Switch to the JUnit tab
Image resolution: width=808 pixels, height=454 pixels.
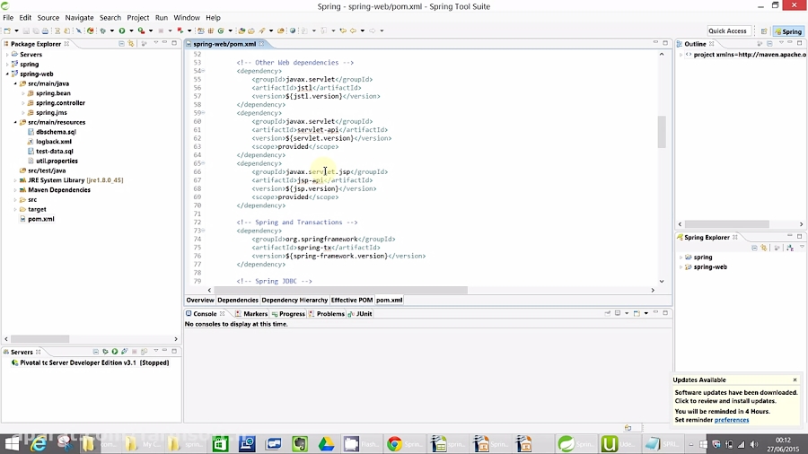click(360, 313)
